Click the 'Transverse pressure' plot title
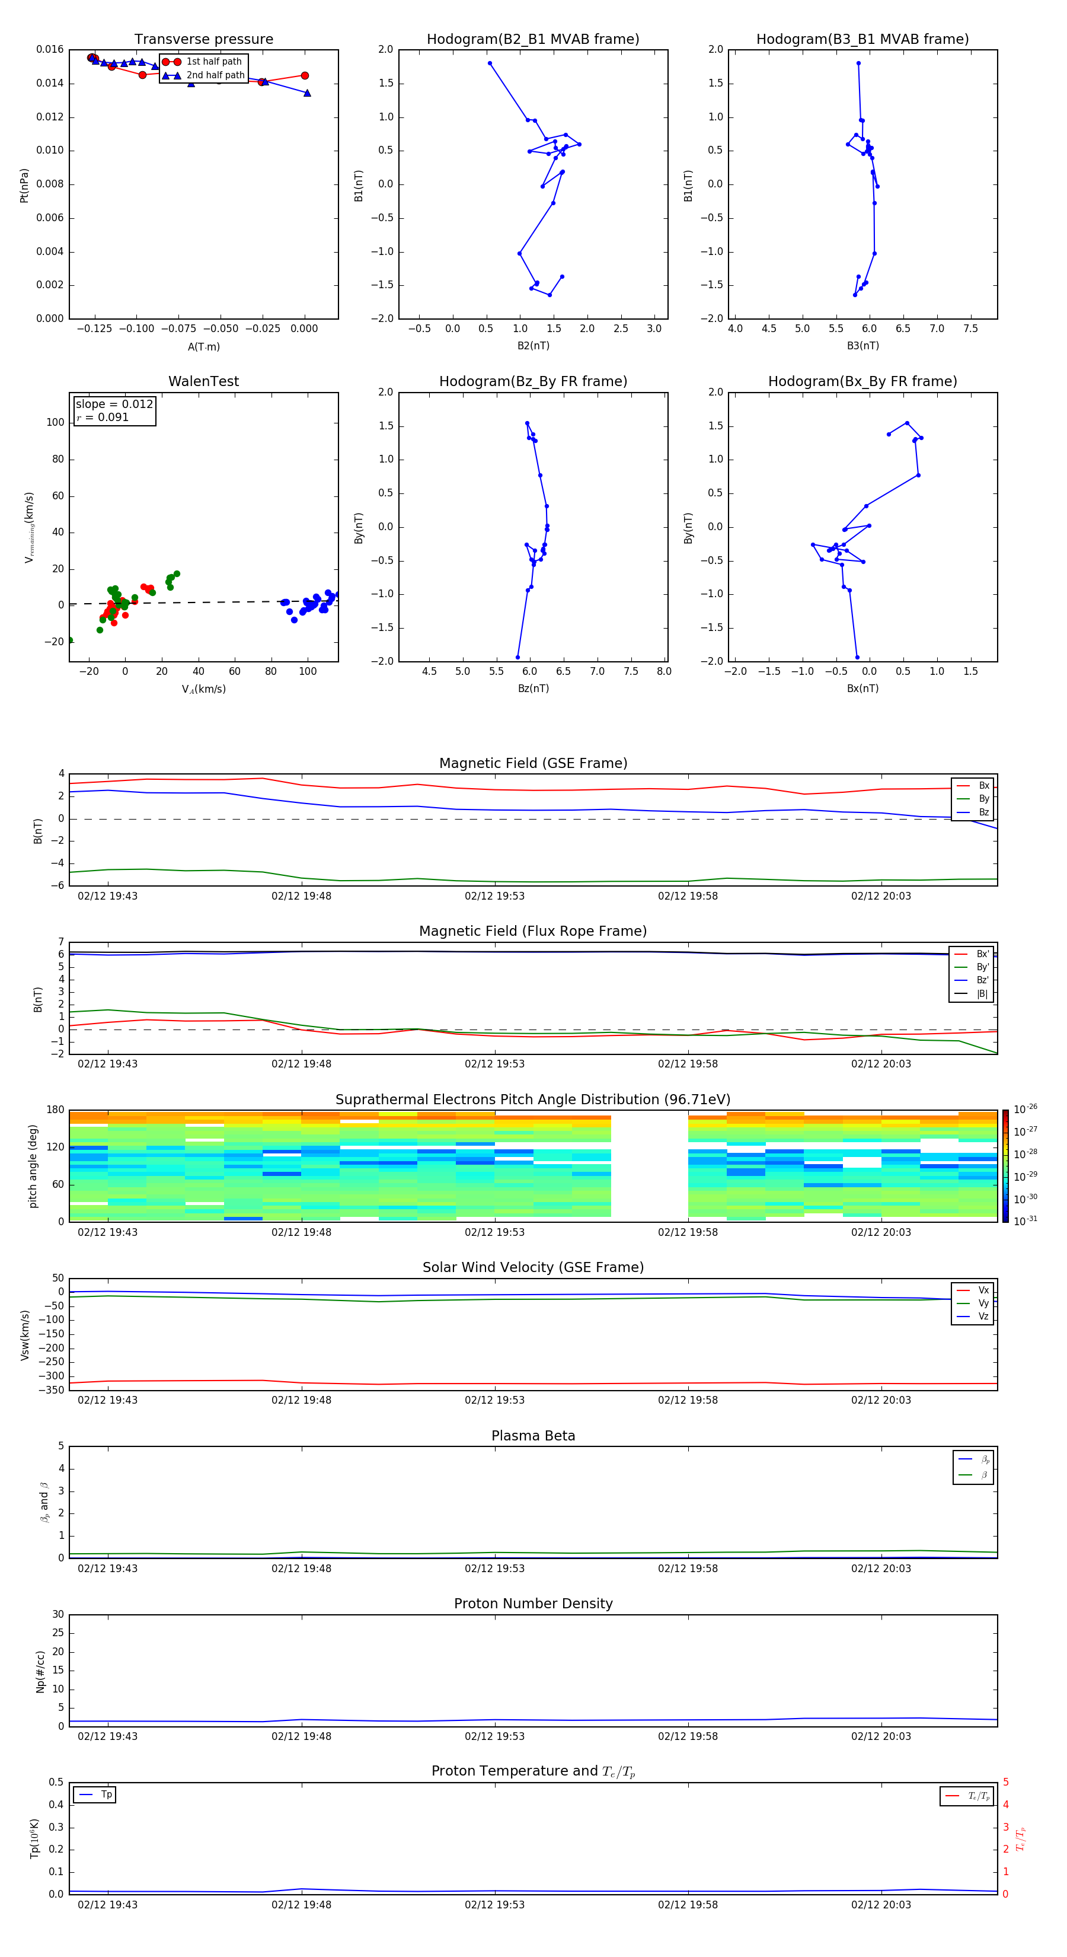This screenshot has width=1067, height=1957. (203, 40)
